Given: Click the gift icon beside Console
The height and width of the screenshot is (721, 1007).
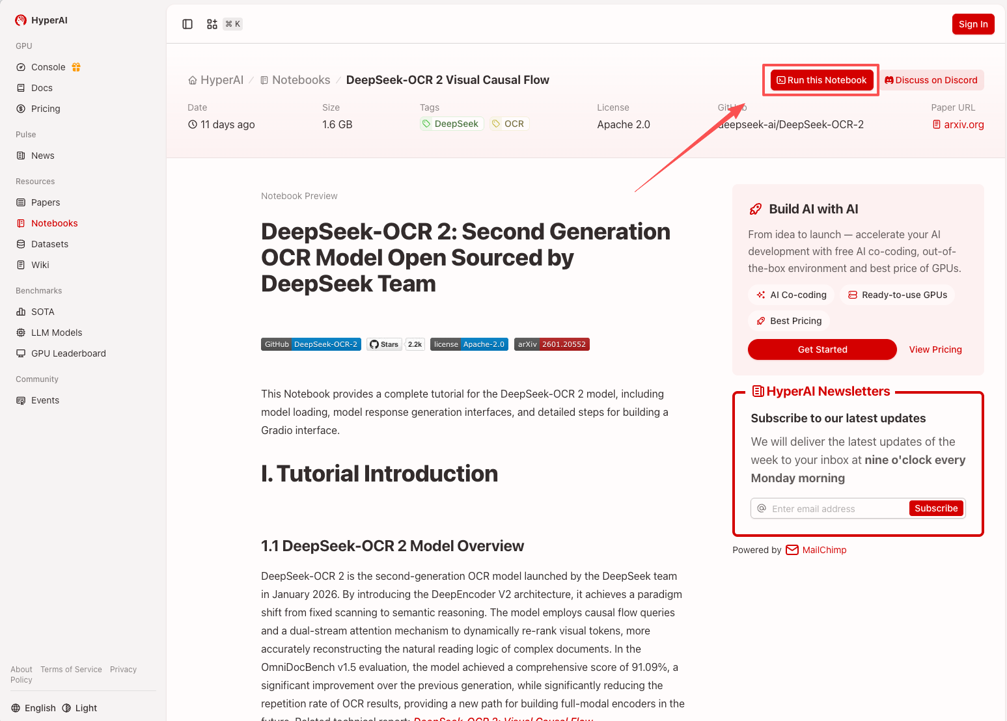Looking at the screenshot, I should click(x=76, y=67).
